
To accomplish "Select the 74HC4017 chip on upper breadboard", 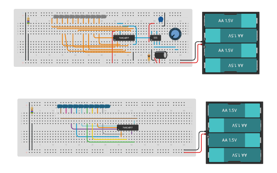I will click(124, 38).
